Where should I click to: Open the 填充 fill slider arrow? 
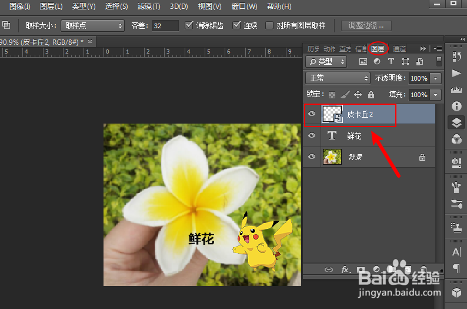click(435, 95)
